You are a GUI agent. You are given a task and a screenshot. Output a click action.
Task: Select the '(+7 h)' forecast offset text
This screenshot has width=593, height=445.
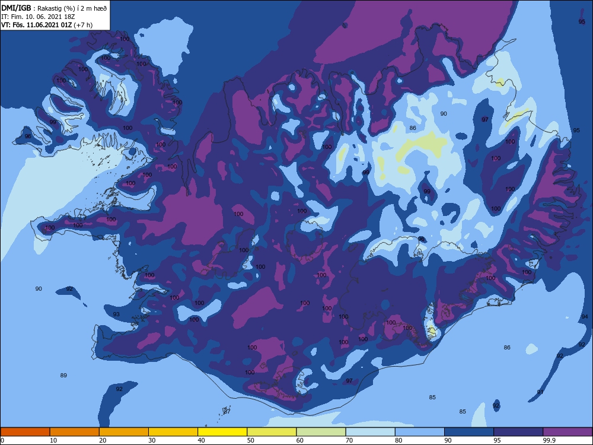[x=83, y=26]
